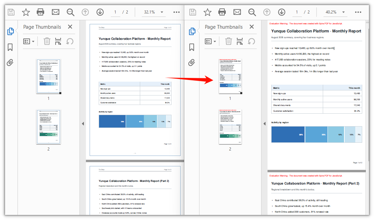The width and height of the screenshot is (374, 220).
Task: Print the document in the left window
Action: [40, 12]
